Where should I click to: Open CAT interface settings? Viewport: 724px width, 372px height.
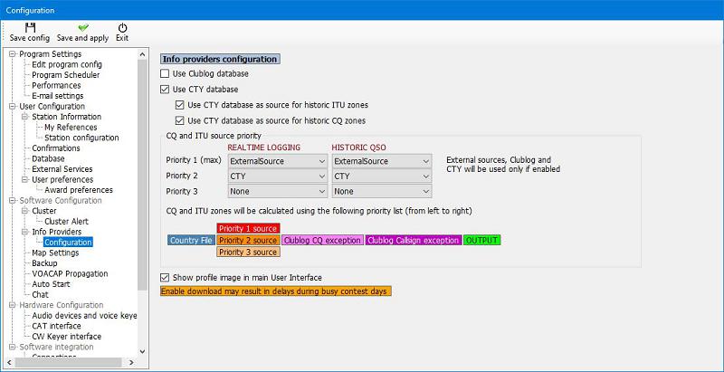(x=56, y=326)
